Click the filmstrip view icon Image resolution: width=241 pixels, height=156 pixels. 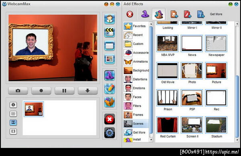[13, 131]
